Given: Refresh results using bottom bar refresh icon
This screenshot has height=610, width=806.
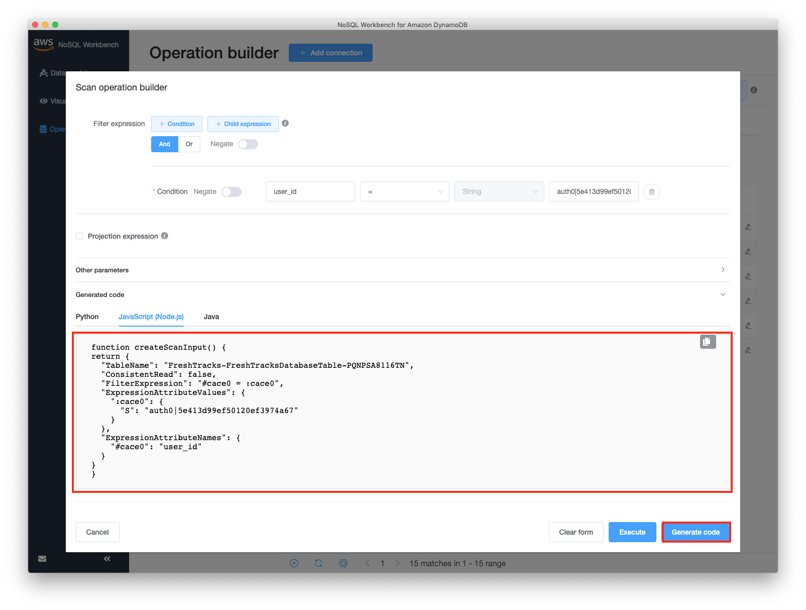Looking at the screenshot, I should pos(318,563).
